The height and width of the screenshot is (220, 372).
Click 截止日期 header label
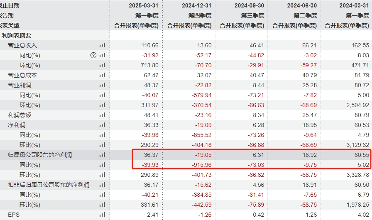tap(10, 5)
